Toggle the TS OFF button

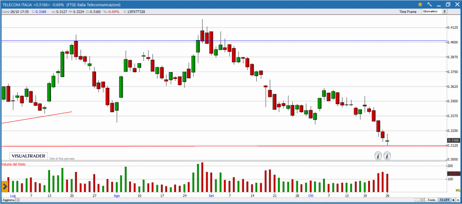444,199
